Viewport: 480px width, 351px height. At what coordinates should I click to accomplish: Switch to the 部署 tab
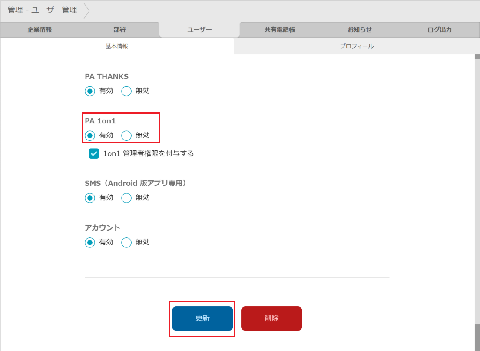[119, 29]
